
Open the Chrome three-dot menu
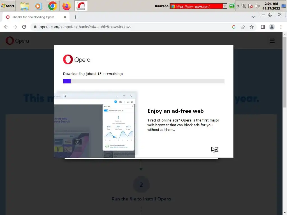(281, 27)
